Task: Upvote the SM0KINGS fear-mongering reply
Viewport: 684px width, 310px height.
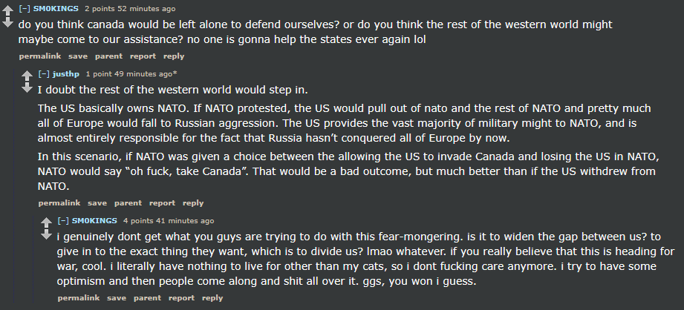Action: click(46, 222)
